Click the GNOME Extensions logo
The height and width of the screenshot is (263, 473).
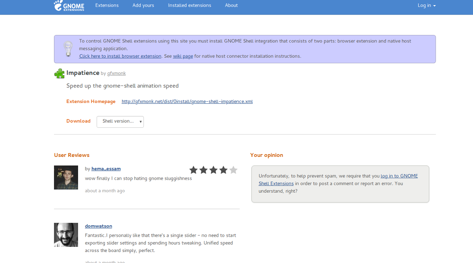69,6
